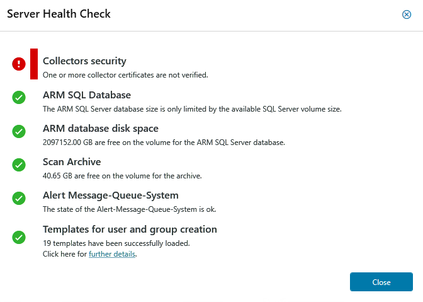Click the Scan Archive green check icon
The width and height of the screenshot is (423, 302).
tap(19, 165)
